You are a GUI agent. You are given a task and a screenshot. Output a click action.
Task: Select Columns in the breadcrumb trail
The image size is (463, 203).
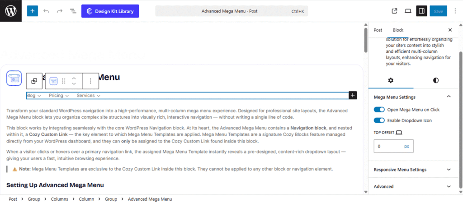pyautogui.click(x=59, y=199)
